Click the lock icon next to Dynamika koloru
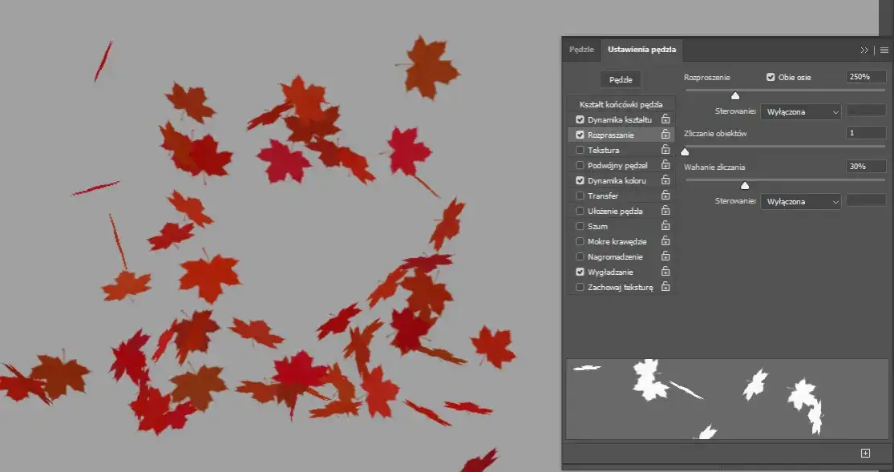 665,180
